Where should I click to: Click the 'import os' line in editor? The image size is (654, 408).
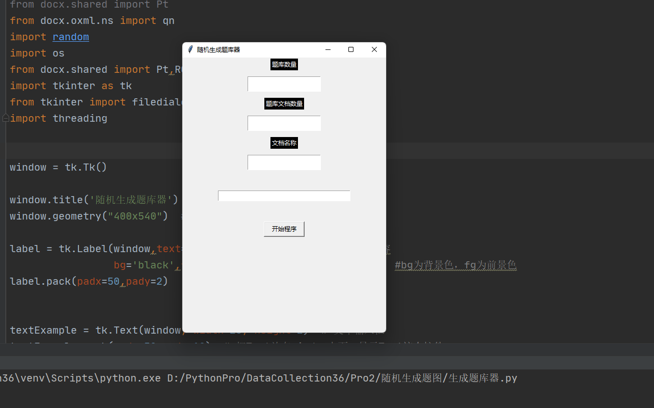pos(37,53)
